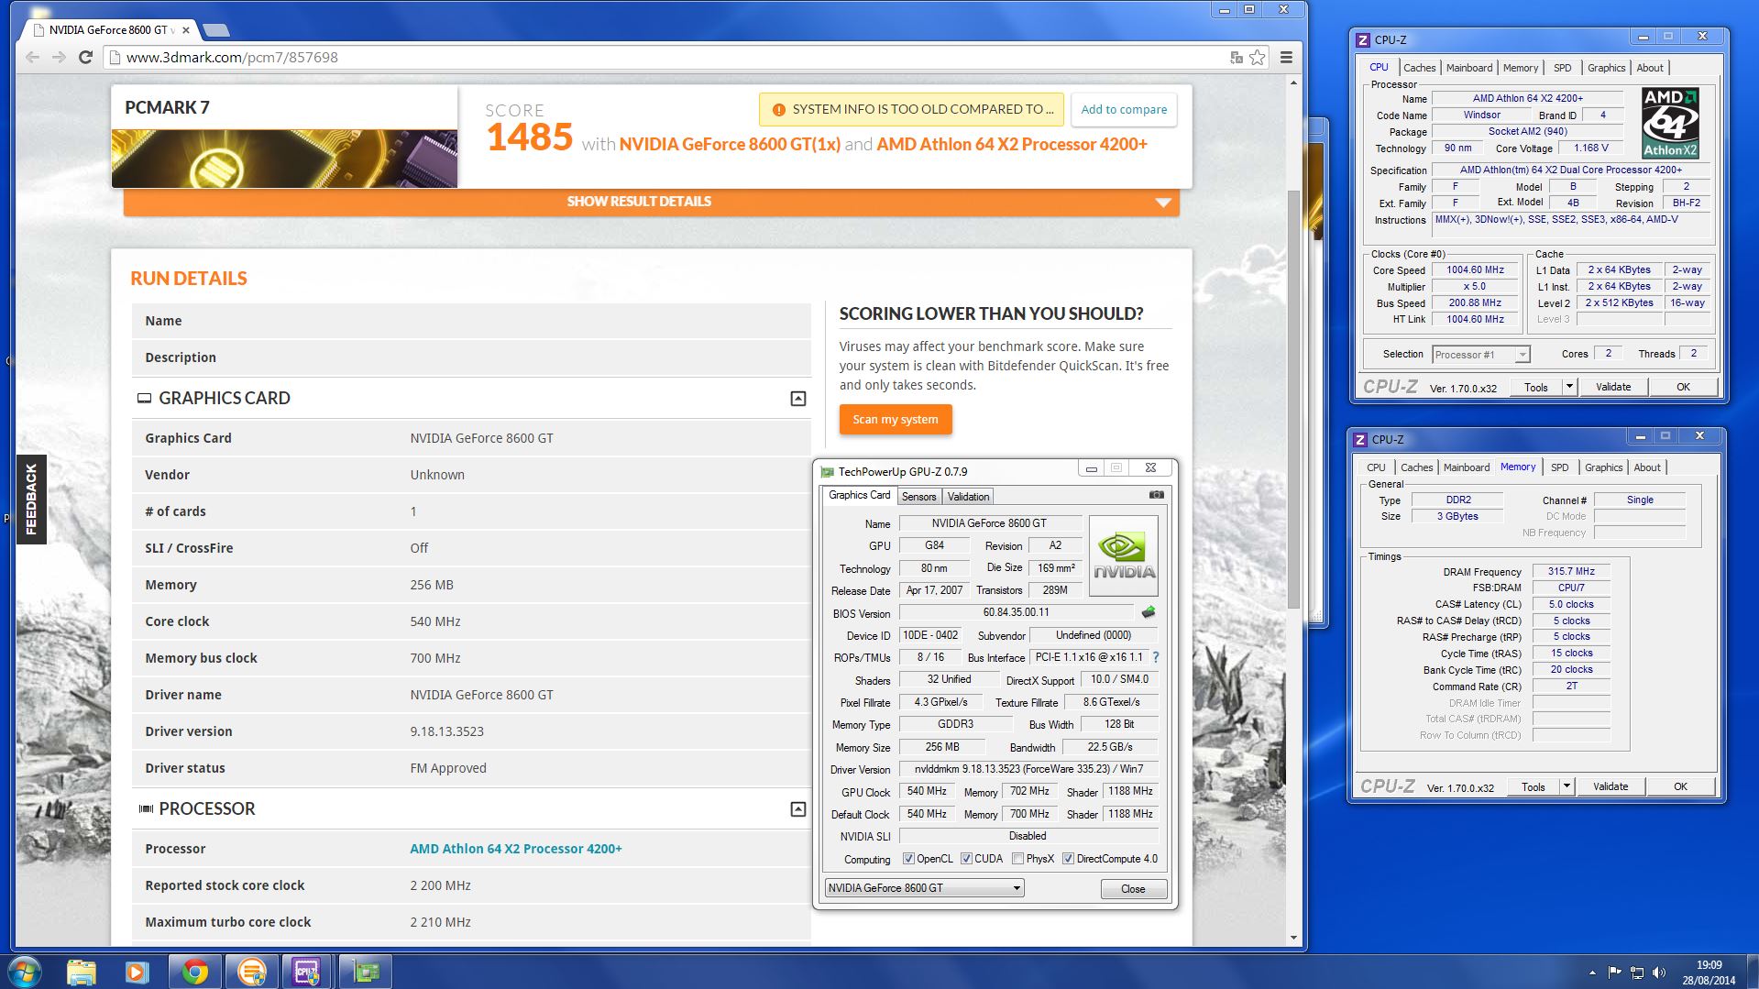
Task: Click Add to compare button
Action: [1124, 109]
